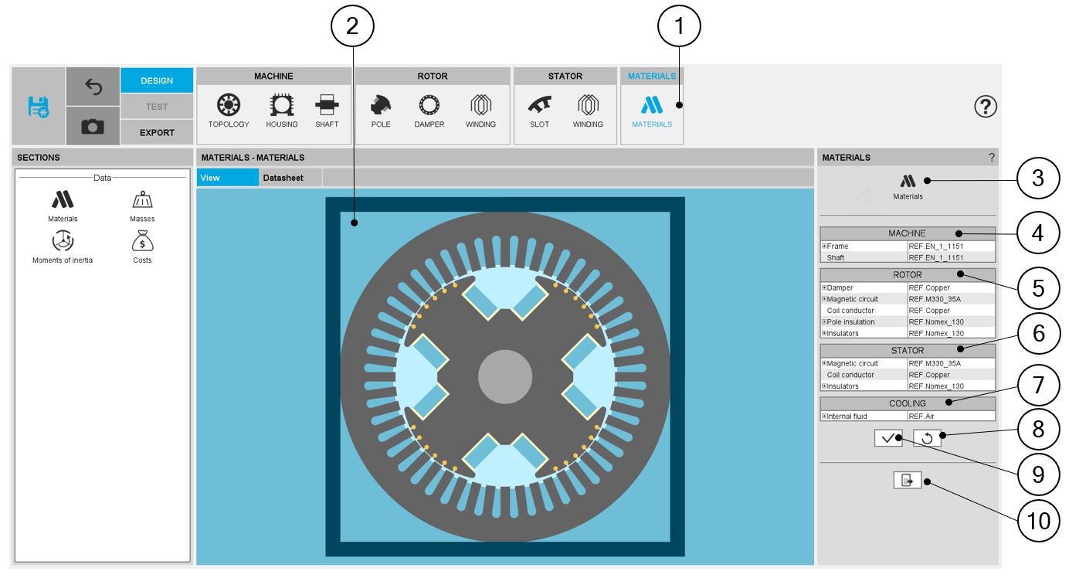Switch to the EXPORT mode tab
1079x578 pixels.
pos(157,132)
